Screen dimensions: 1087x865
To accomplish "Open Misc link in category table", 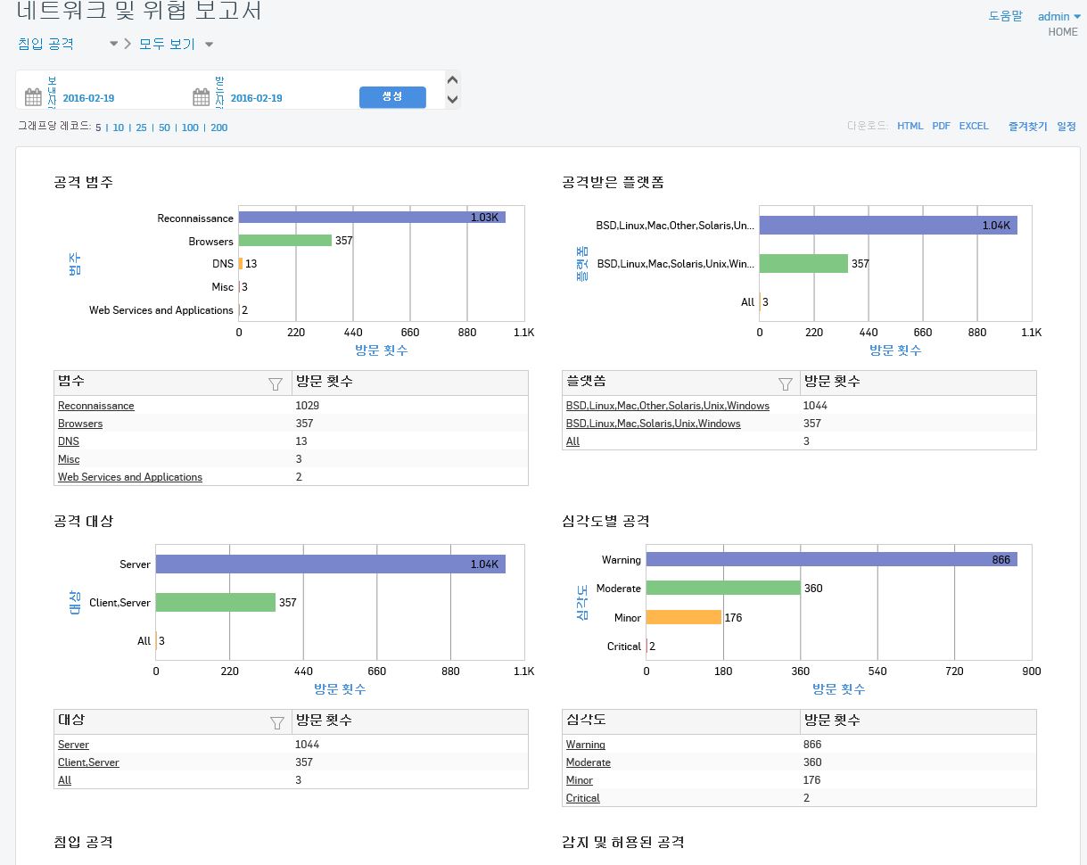I will [x=69, y=459].
